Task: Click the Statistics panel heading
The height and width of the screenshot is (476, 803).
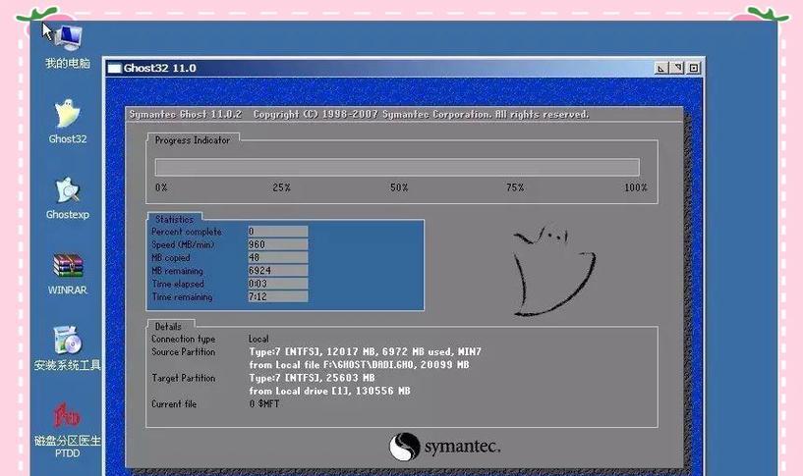Action: pos(174,219)
